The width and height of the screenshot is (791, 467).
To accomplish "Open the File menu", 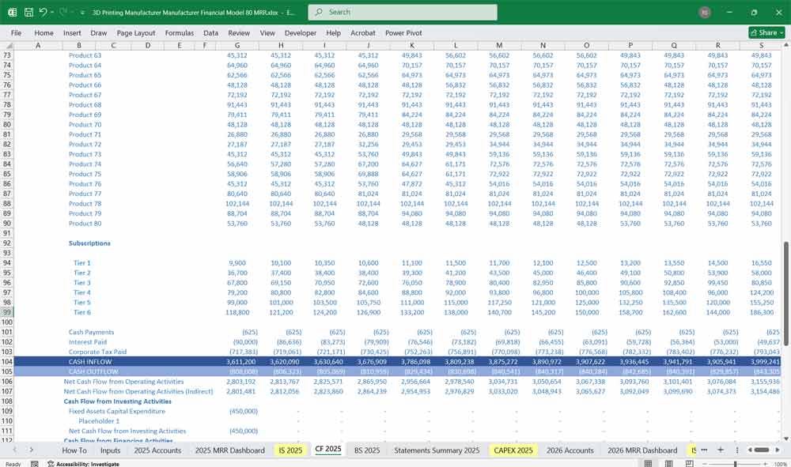I will pos(16,32).
